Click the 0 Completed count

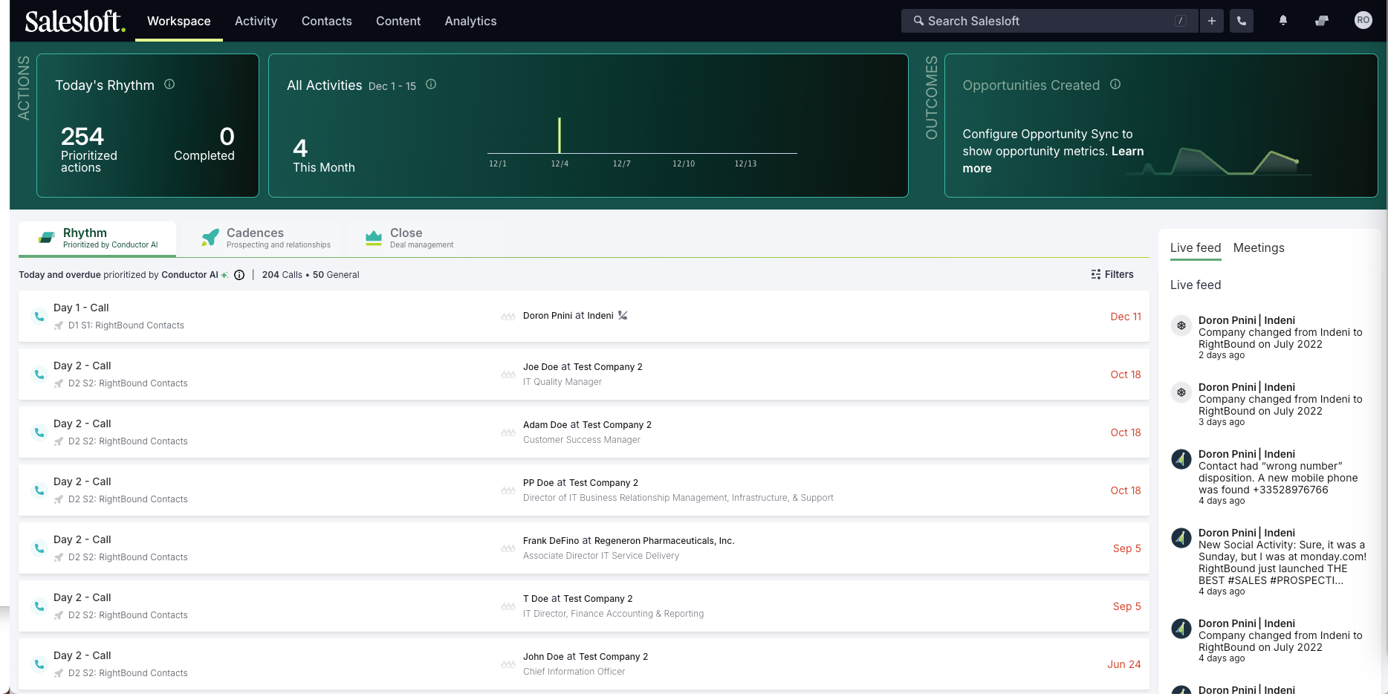[x=204, y=143]
